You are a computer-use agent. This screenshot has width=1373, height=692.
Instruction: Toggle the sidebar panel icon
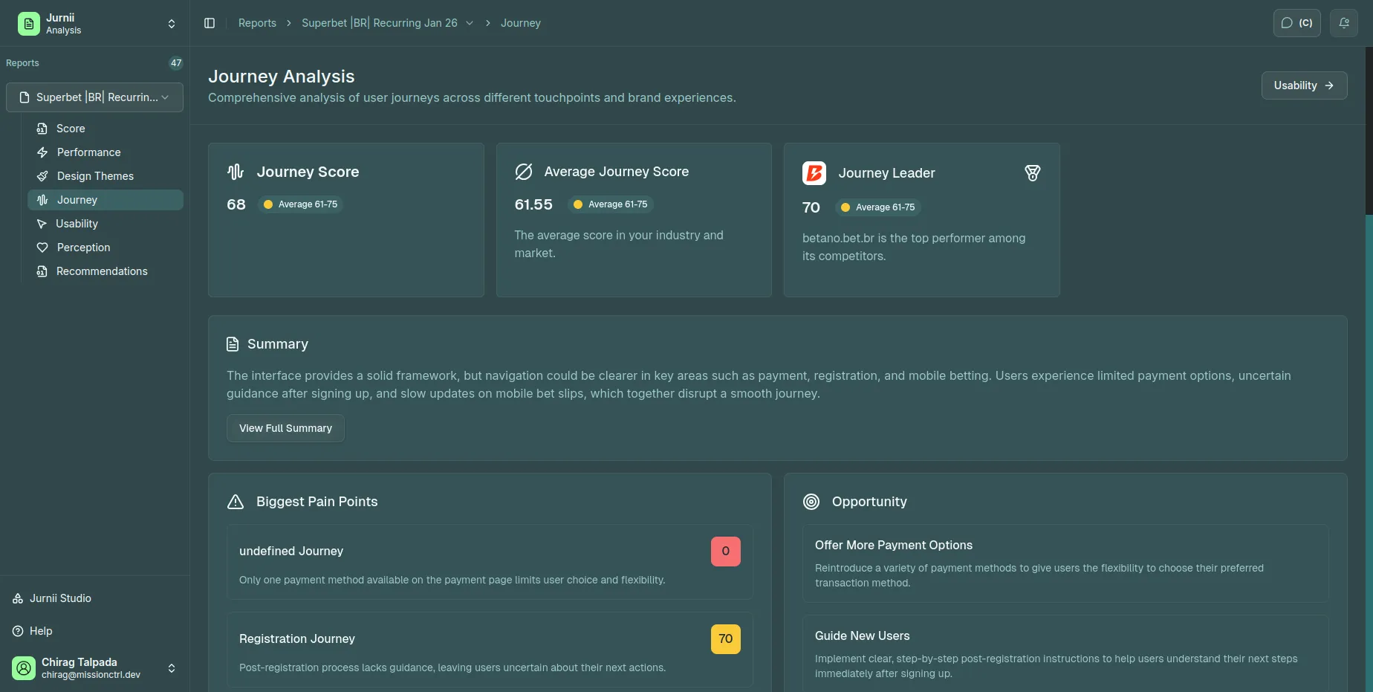210,23
